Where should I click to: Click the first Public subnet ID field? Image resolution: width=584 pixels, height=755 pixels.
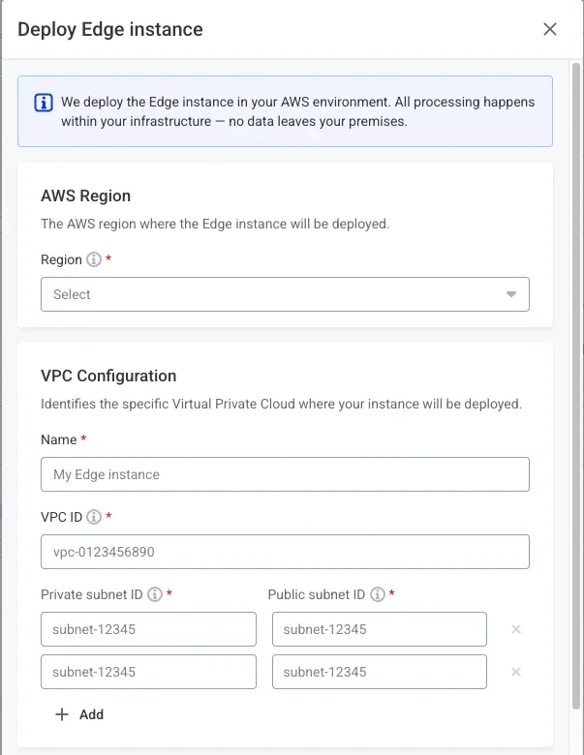380,629
